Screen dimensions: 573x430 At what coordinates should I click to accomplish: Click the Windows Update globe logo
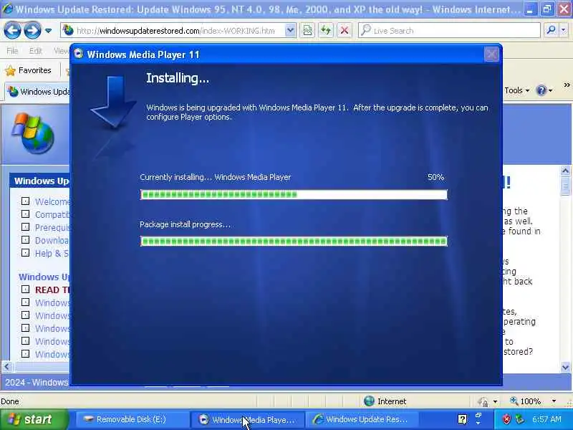[33, 133]
